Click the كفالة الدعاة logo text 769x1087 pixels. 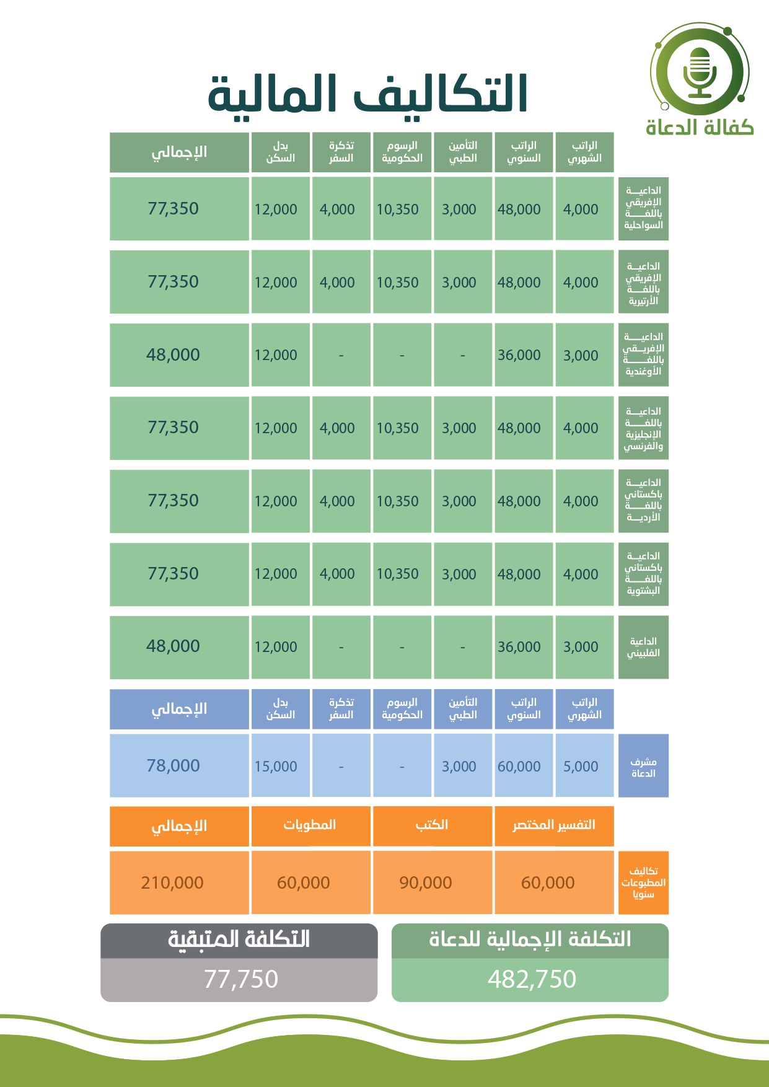point(700,127)
